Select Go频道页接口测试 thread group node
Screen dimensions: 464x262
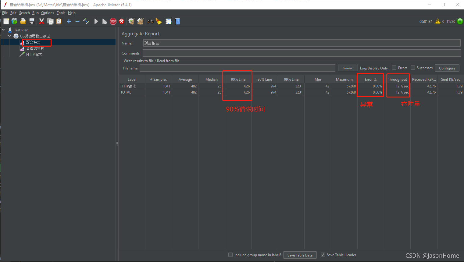(35, 36)
